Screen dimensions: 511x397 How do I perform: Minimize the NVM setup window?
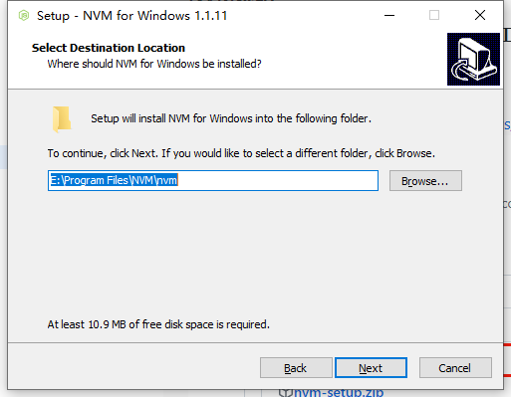389,15
